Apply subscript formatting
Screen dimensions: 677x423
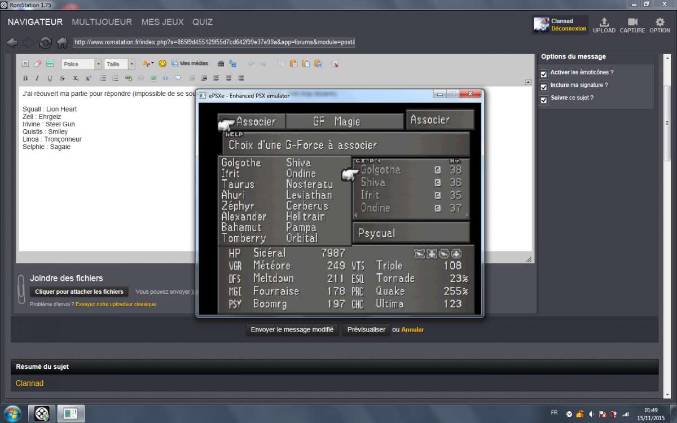click(x=76, y=78)
